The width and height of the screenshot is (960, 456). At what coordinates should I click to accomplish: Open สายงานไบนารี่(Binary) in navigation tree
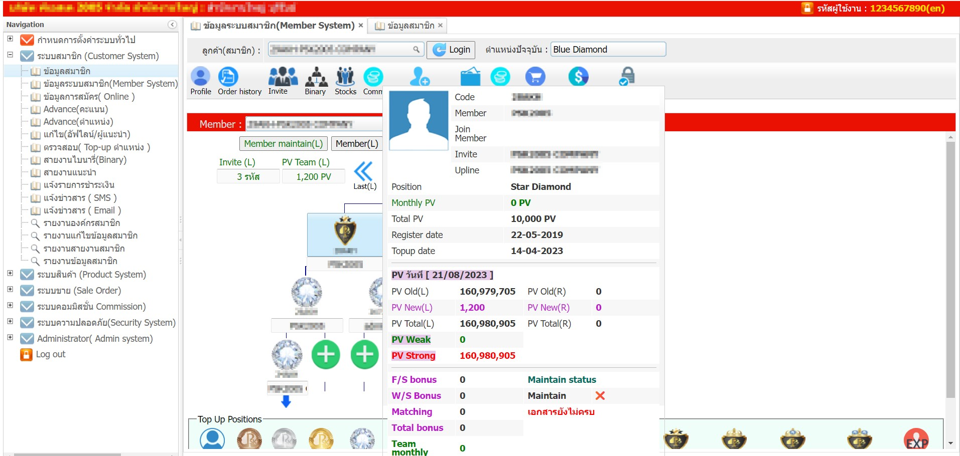(x=84, y=160)
